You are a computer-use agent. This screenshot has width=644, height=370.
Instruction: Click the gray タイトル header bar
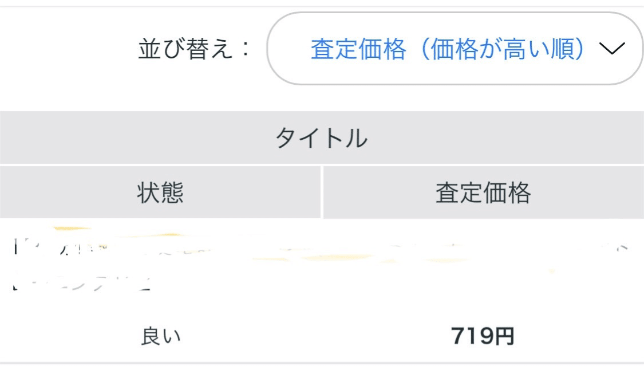coord(322,136)
